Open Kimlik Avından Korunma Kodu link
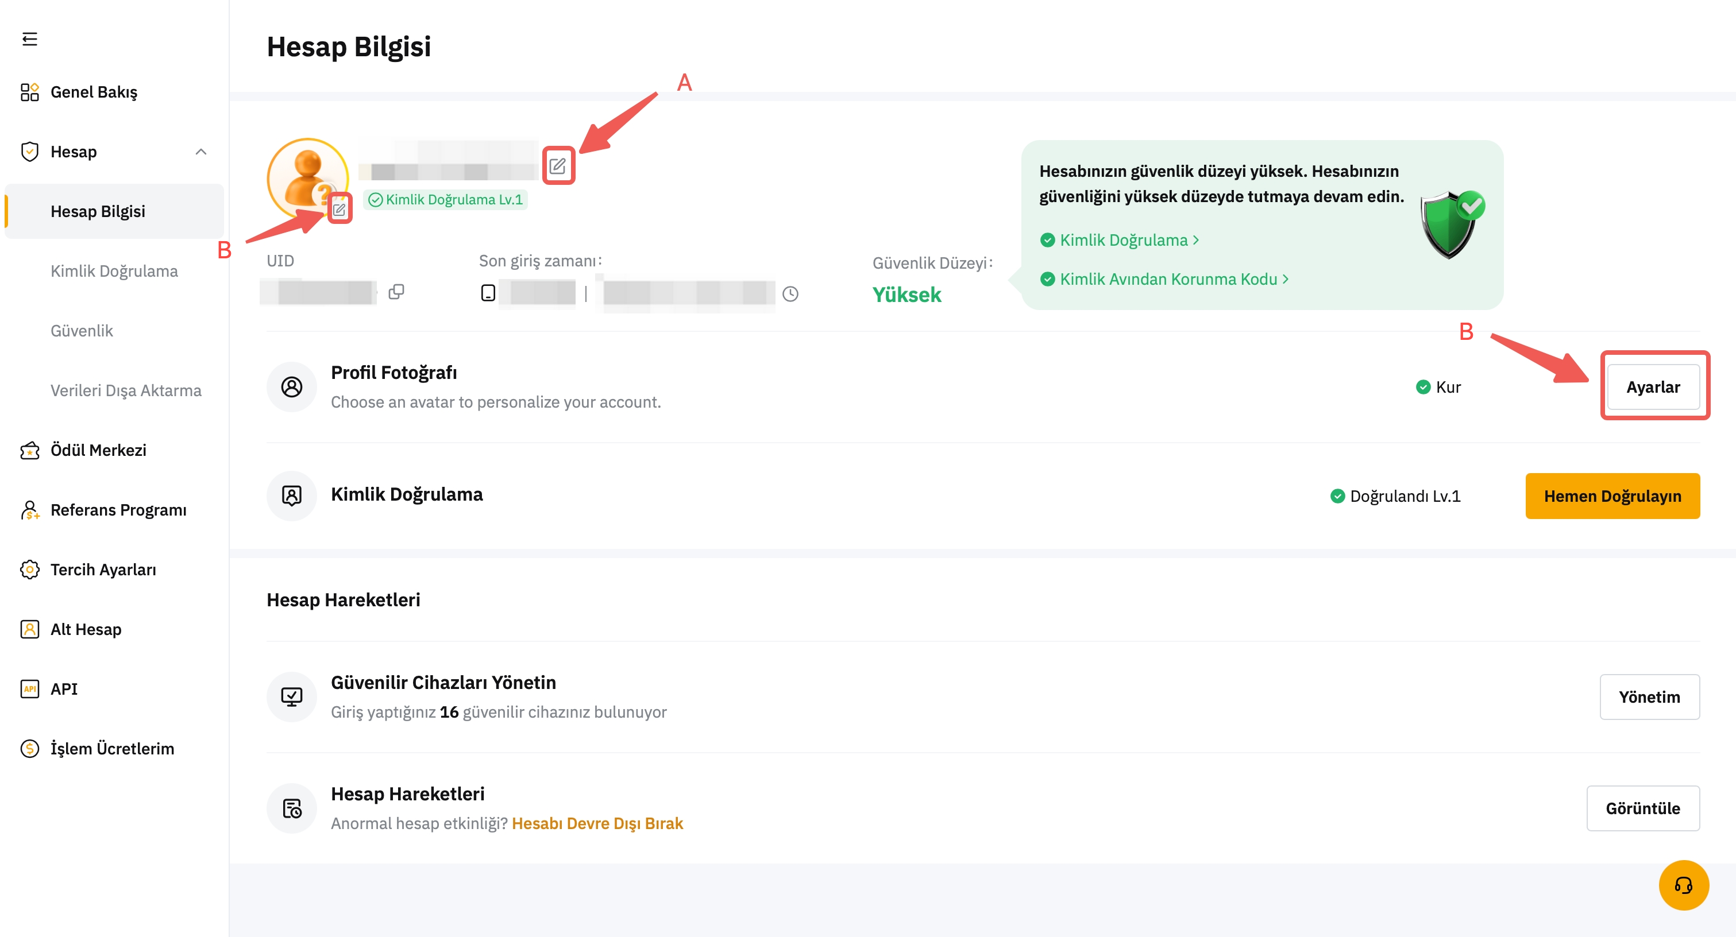This screenshot has width=1736, height=937. [1168, 279]
